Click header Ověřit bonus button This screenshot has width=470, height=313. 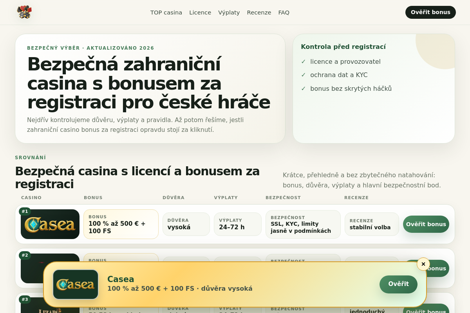430,12
